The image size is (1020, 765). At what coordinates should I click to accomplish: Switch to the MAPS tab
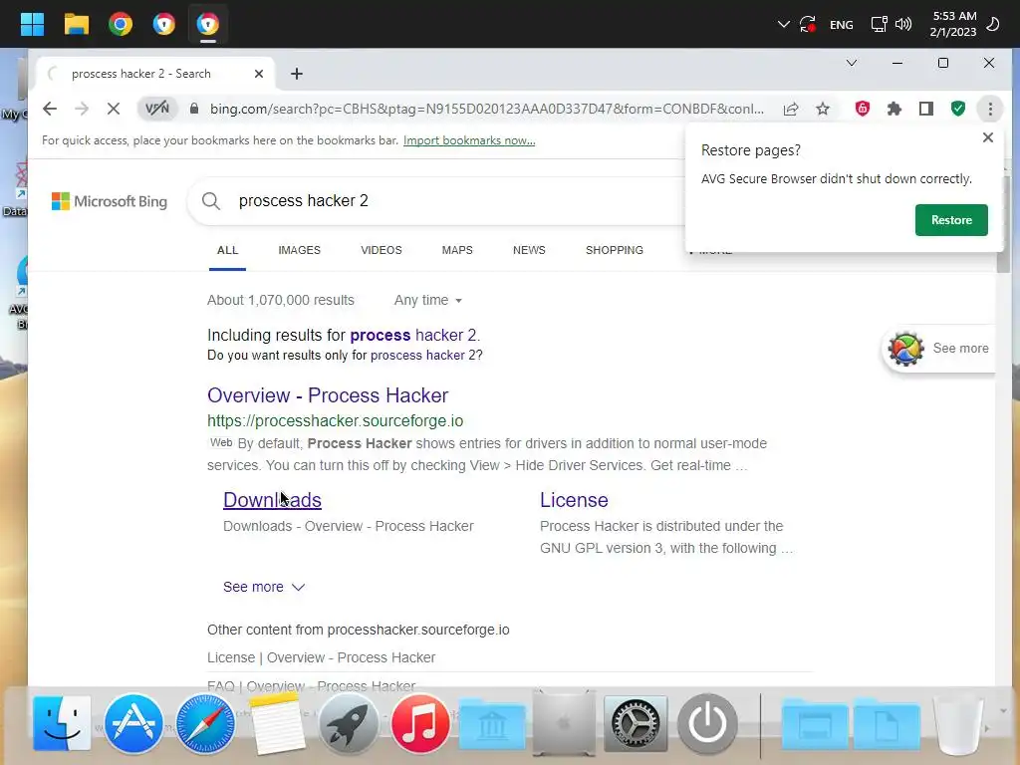tap(457, 250)
